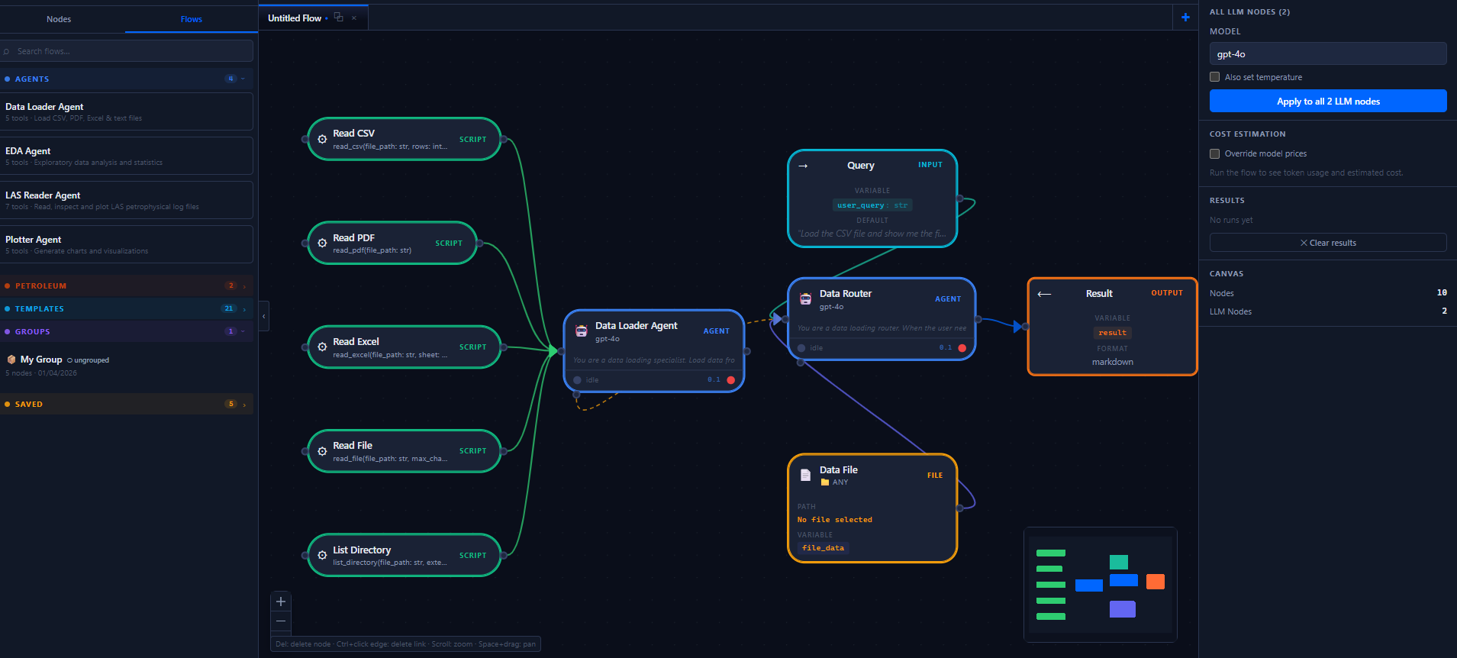1457x658 pixels.
Task: Enable Override model prices checkbox
Action: tap(1214, 153)
